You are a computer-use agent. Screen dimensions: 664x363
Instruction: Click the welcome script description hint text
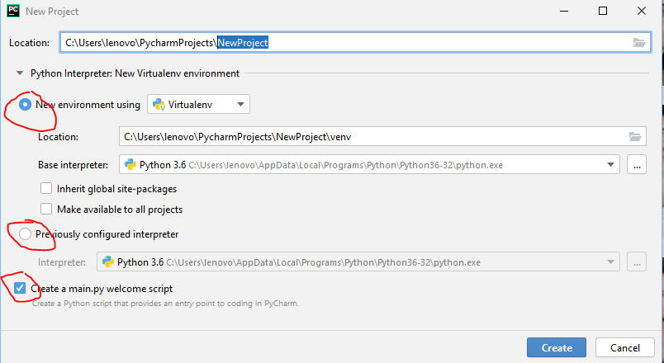coord(165,304)
